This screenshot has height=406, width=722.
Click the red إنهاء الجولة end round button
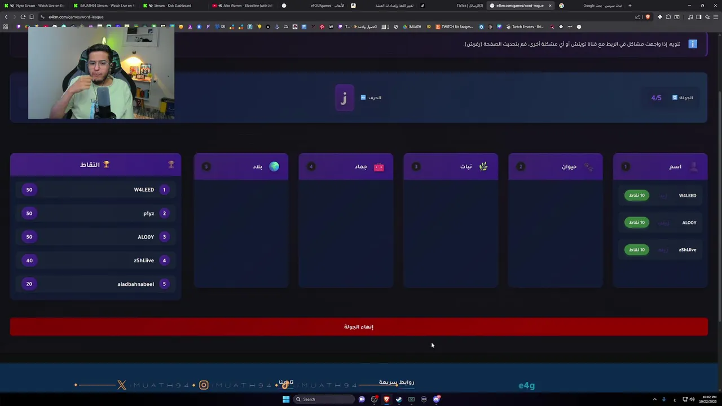tap(359, 326)
